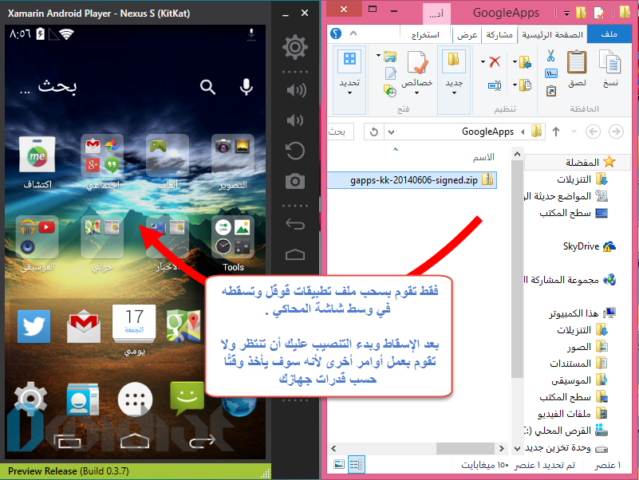The height and width of the screenshot is (480, 639).
Task: Open الصور pictures folder
Action: 587,346
